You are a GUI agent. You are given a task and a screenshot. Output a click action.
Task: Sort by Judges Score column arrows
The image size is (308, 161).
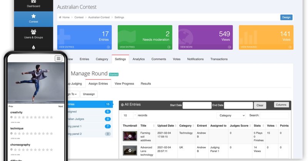(250, 126)
